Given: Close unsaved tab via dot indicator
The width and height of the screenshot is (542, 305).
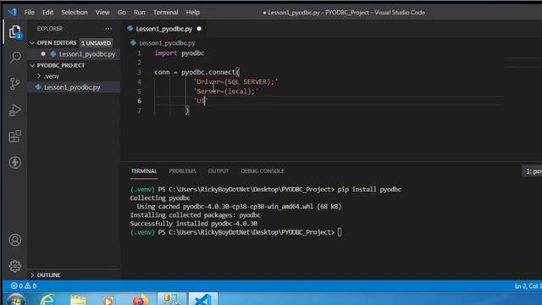Looking at the screenshot, I should click(x=199, y=29).
